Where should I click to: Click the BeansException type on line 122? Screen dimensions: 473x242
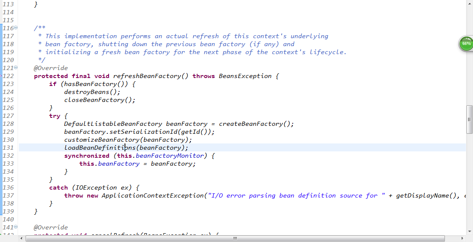(245, 76)
